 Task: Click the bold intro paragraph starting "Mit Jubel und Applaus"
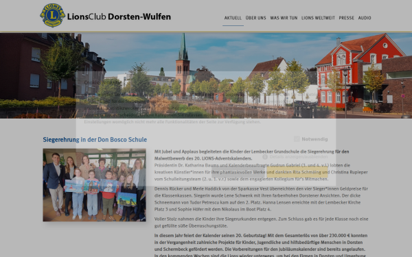[x=252, y=155]
